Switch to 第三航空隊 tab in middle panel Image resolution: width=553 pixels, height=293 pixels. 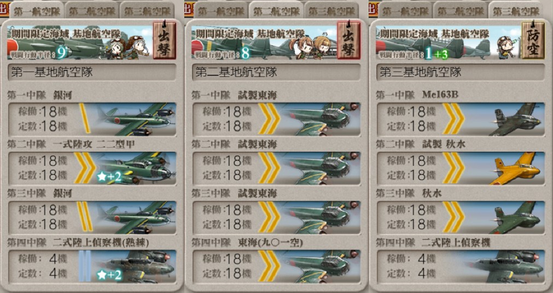(331, 11)
